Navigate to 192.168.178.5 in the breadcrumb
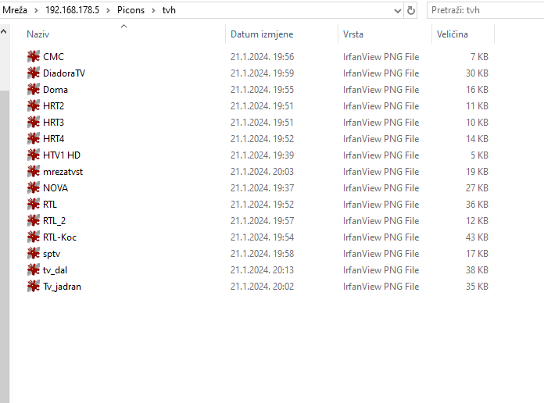Image resolution: width=544 pixels, height=403 pixels. 72,10
